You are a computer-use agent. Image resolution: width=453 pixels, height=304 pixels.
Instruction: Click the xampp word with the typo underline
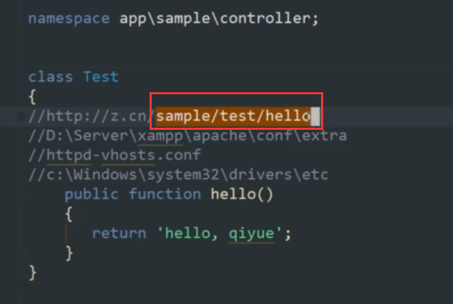(x=161, y=136)
